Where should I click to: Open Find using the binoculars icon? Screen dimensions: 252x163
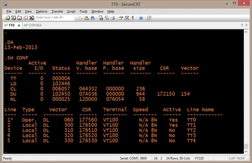tap(92, 18)
